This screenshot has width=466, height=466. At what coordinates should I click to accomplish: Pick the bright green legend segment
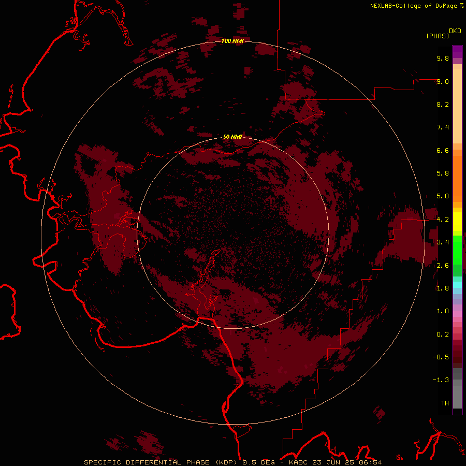[457, 250]
